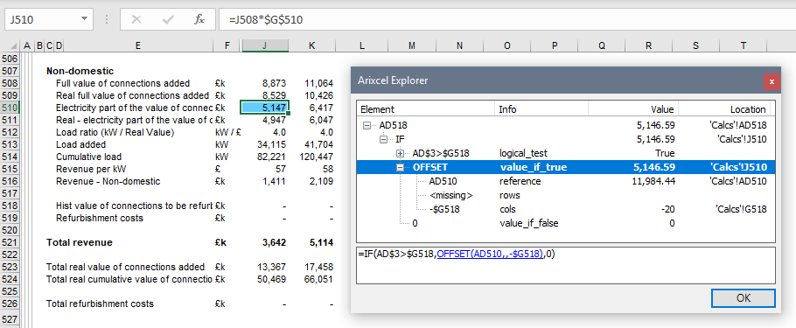
Task: Click the Location column header
Action: (724, 109)
